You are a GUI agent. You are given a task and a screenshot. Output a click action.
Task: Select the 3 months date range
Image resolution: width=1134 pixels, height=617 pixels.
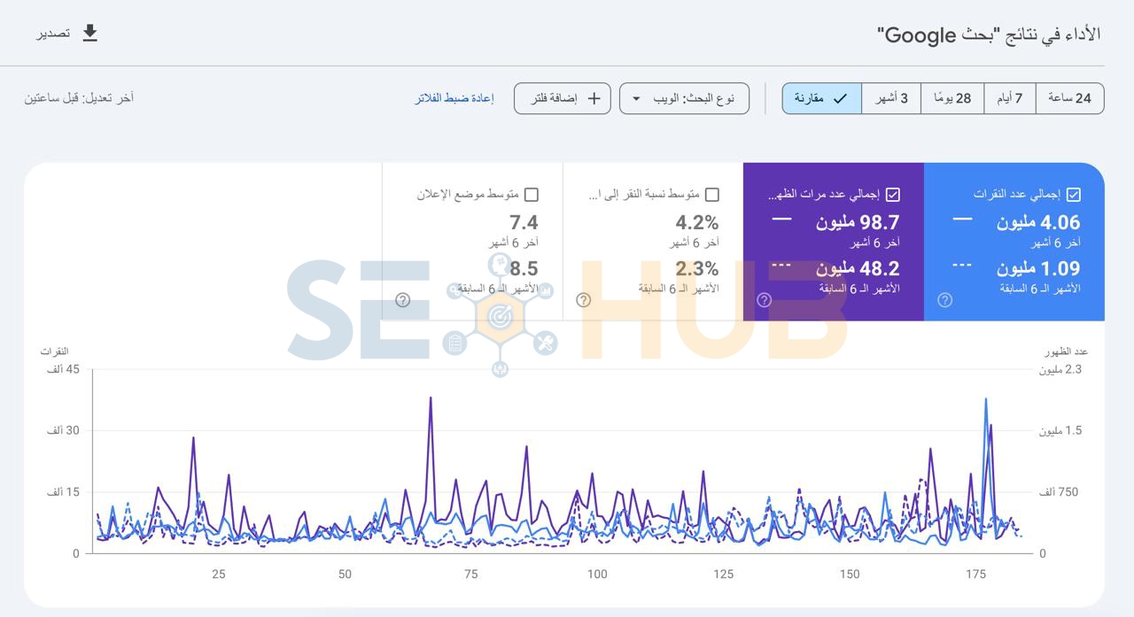coord(891,98)
